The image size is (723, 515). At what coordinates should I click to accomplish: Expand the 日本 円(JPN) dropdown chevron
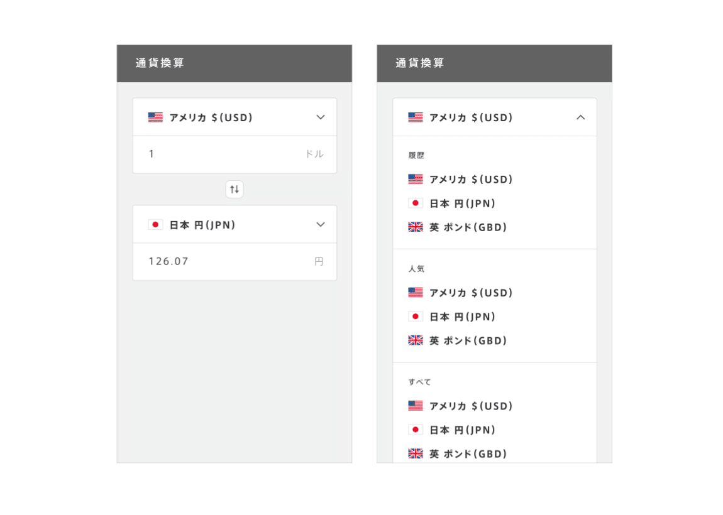[321, 225]
